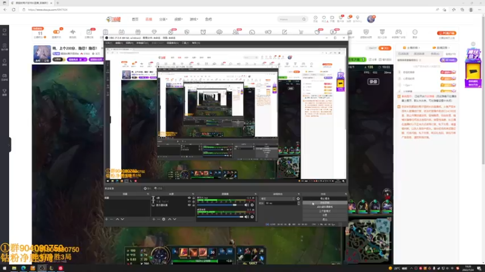This screenshot has height=272, width=485.
Task: Expand the collapsed left sidebar handle
Action: click(x=10, y=144)
